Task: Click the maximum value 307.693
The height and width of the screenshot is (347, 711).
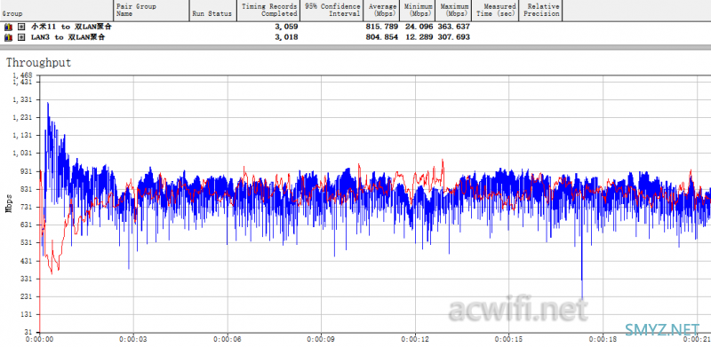Action: [x=454, y=37]
